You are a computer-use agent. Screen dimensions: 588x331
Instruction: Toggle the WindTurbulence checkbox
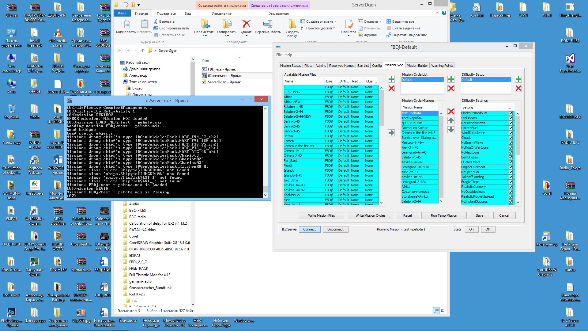pos(511,133)
